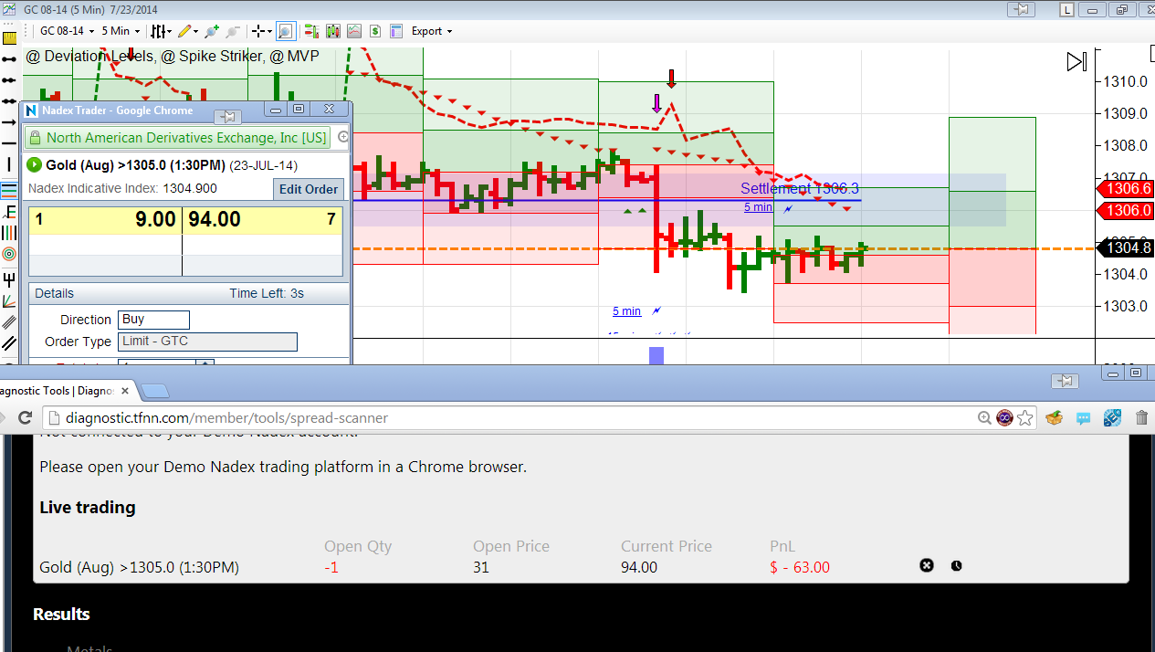The image size is (1155, 652).
Task: Toggle the highlighted zoom frame tool
Action: [285, 31]
